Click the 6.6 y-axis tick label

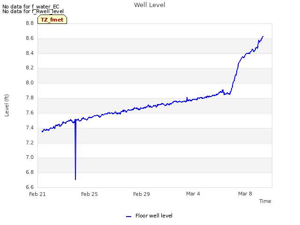click(30, 187)
